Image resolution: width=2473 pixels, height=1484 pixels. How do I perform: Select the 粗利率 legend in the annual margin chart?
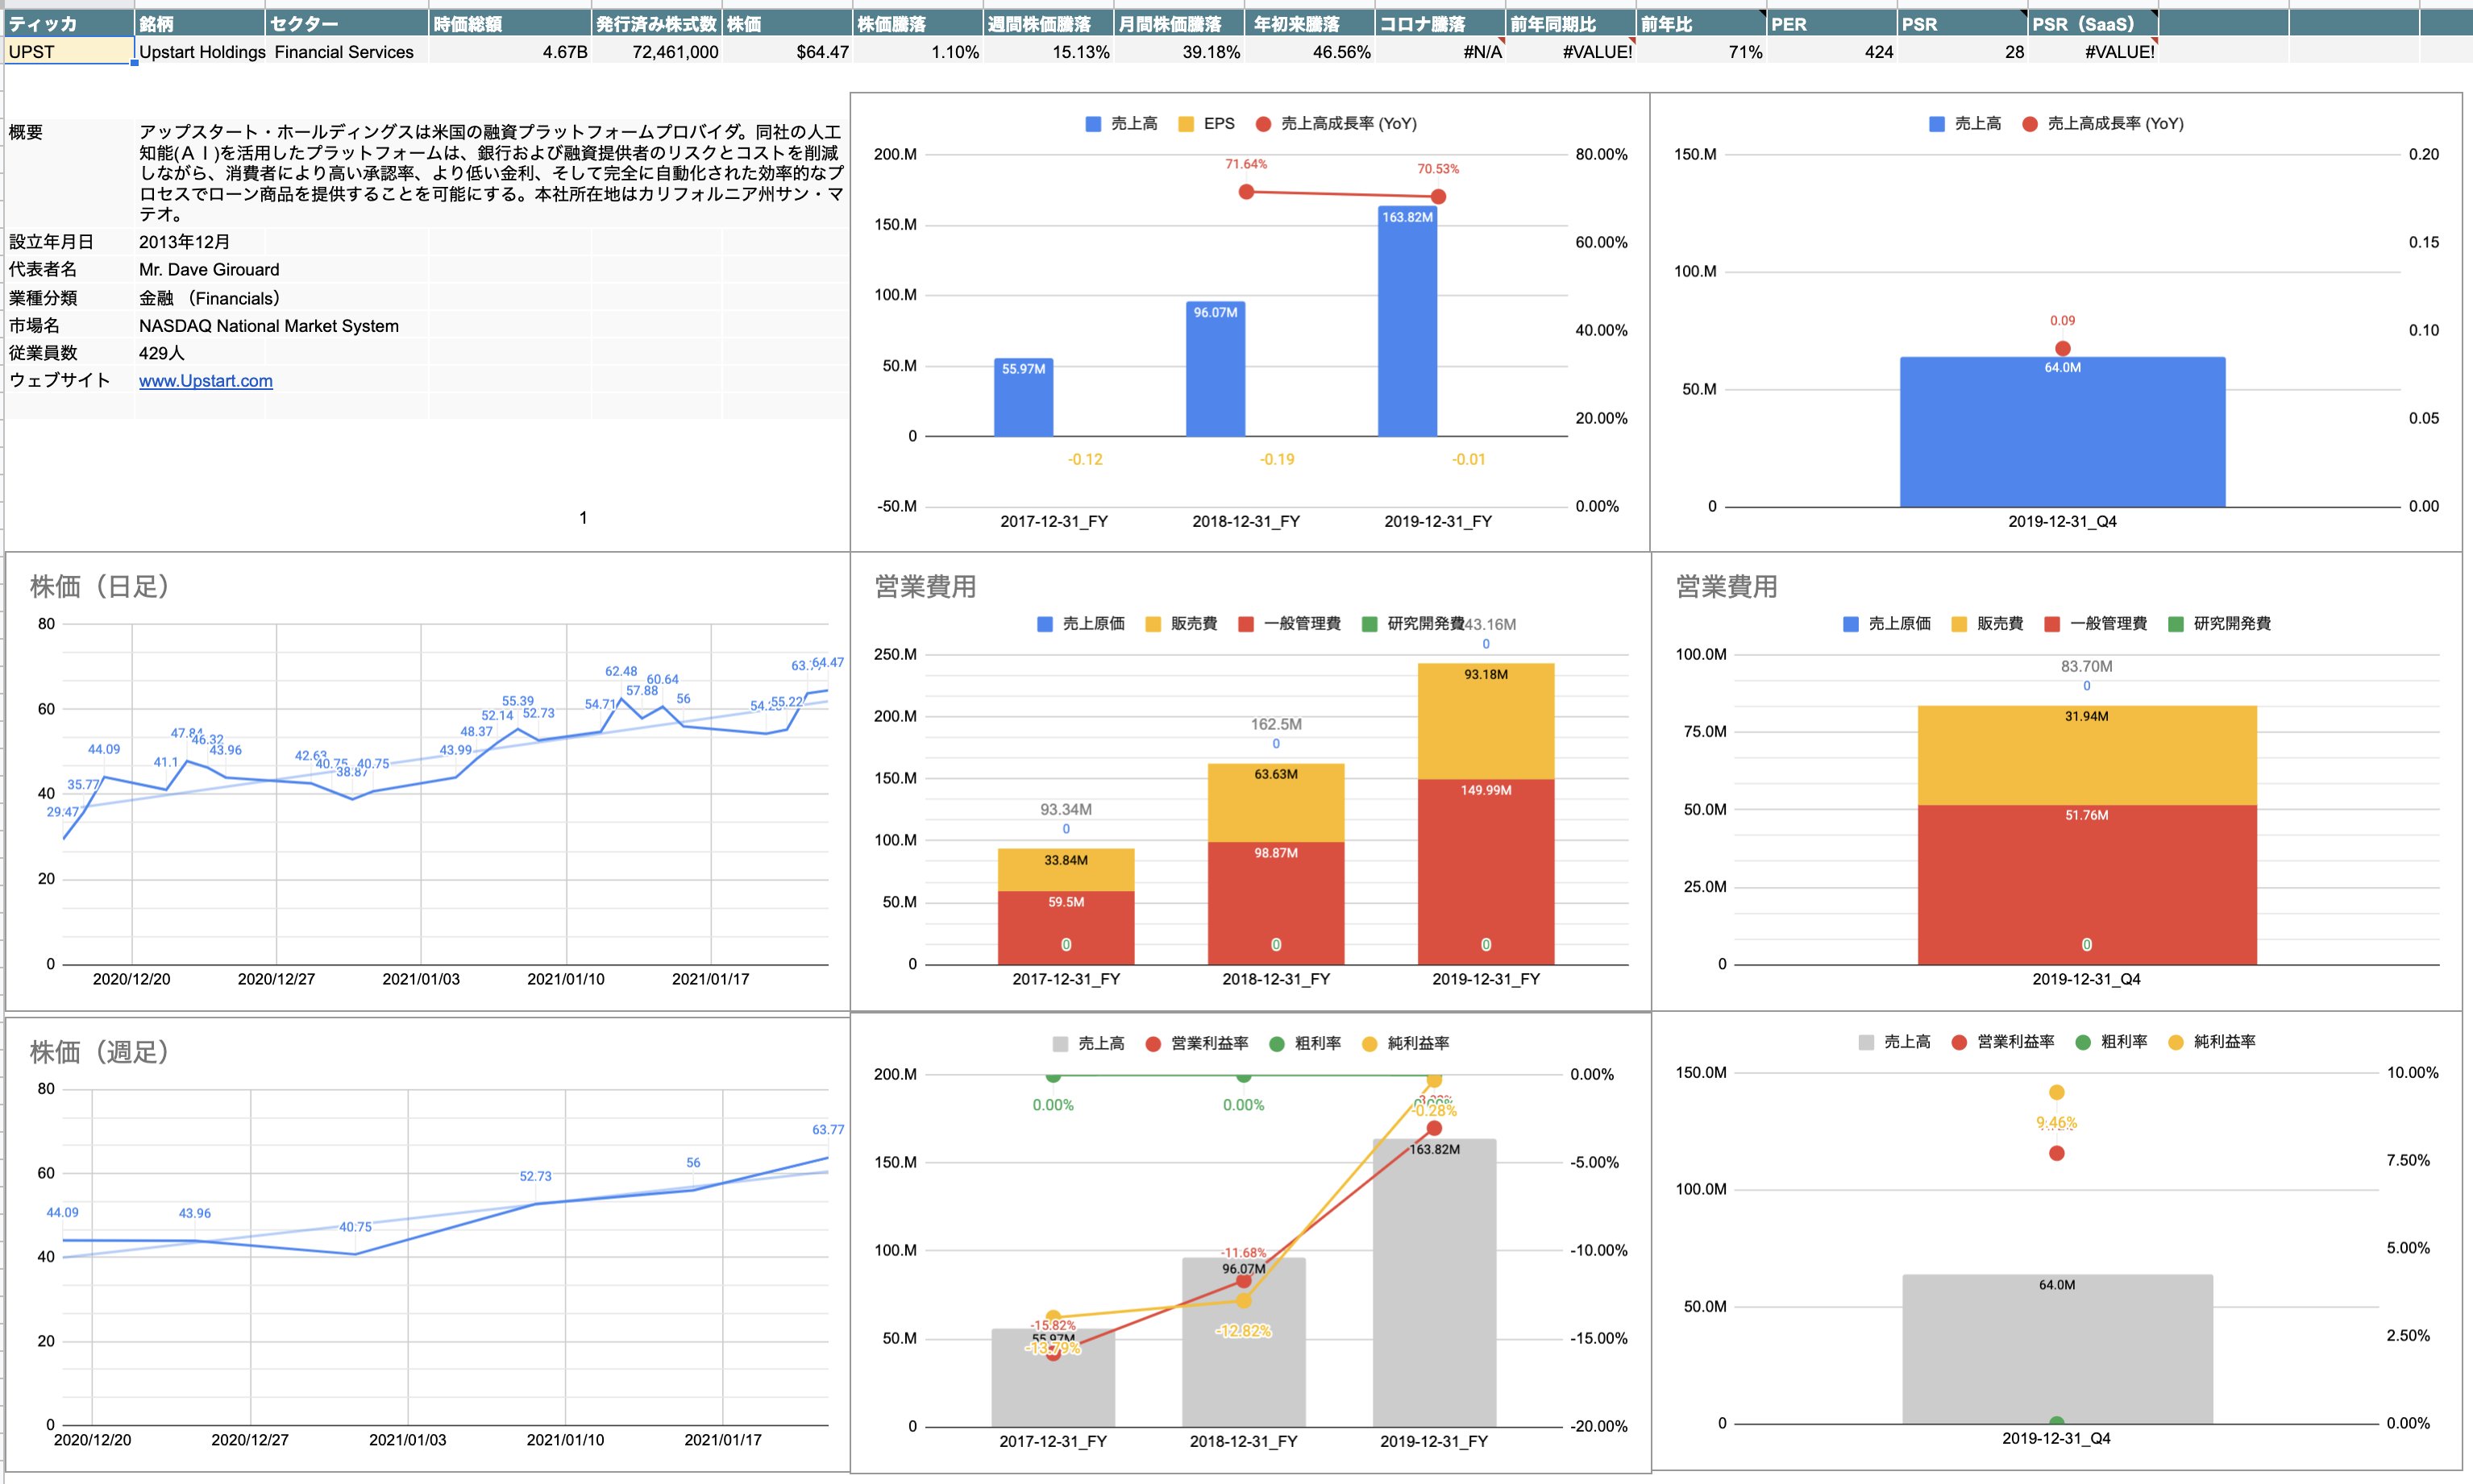1306,1044
